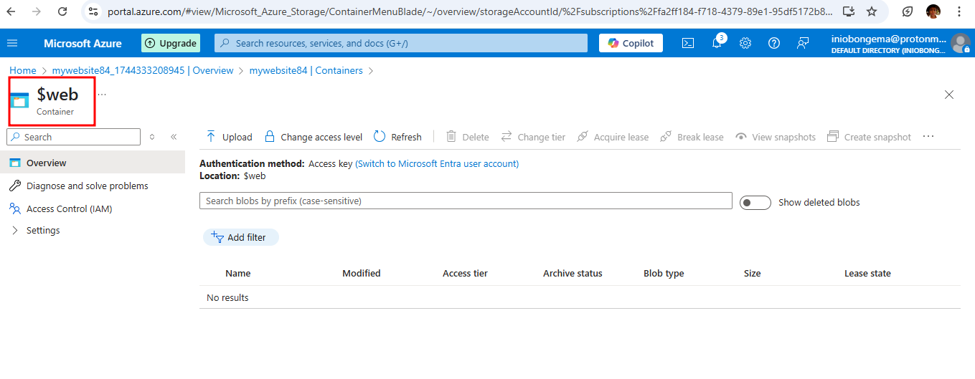This screenshot has height=379, width=975.
Task: Click the Add filter button
Action: coord(240,237)
